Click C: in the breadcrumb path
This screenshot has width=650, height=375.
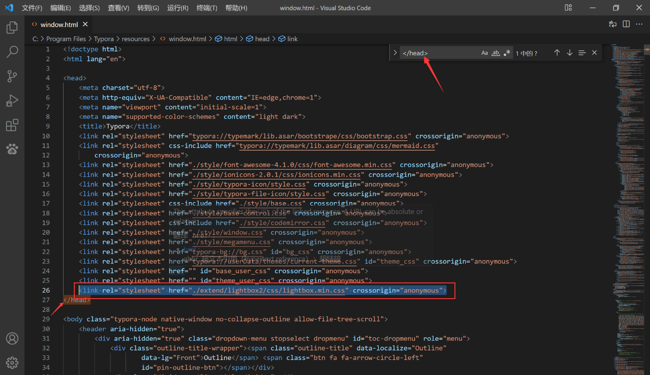pyautogui.click(x=35, y=39)
